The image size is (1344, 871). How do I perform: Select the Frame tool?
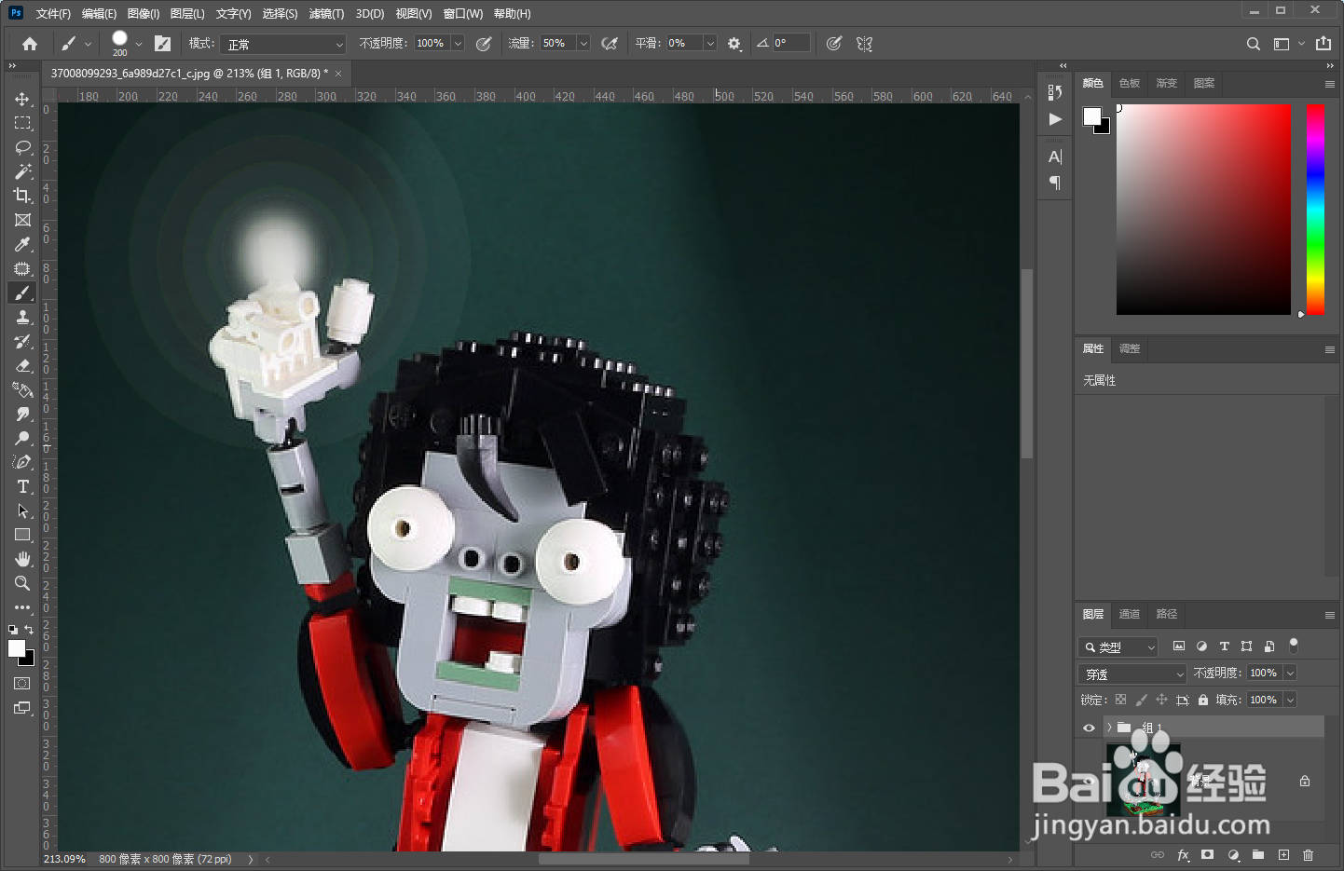(x=22, y=220)
